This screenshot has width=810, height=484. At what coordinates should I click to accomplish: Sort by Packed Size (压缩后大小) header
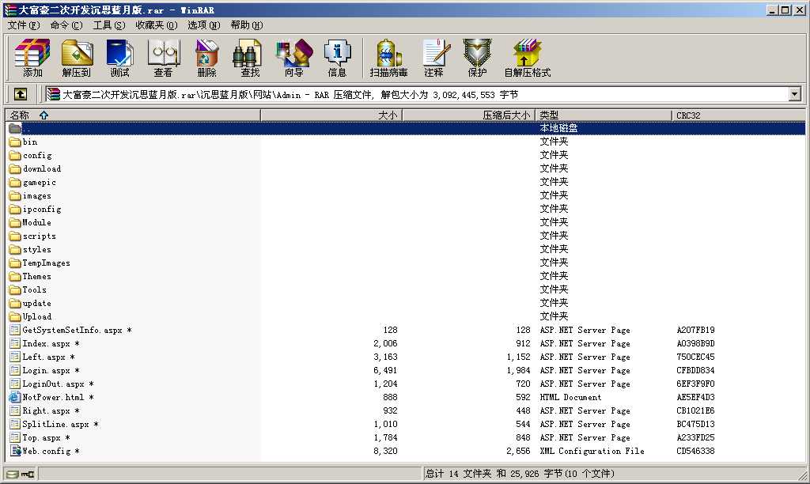[x=468, y=115]
